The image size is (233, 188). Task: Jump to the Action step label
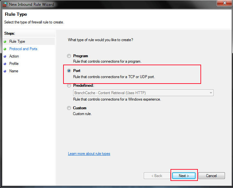click(x=14, y=56)
